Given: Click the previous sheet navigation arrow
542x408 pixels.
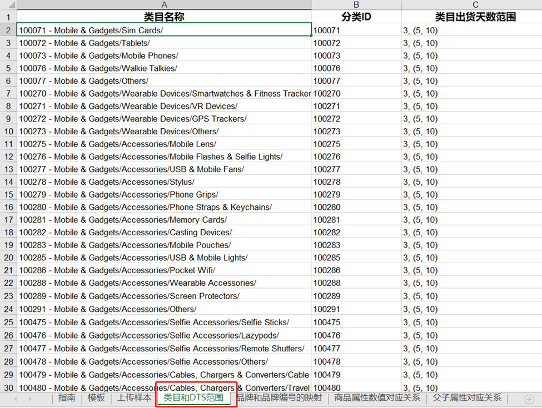Looking at the screenshot, I should tap(15, 399).
